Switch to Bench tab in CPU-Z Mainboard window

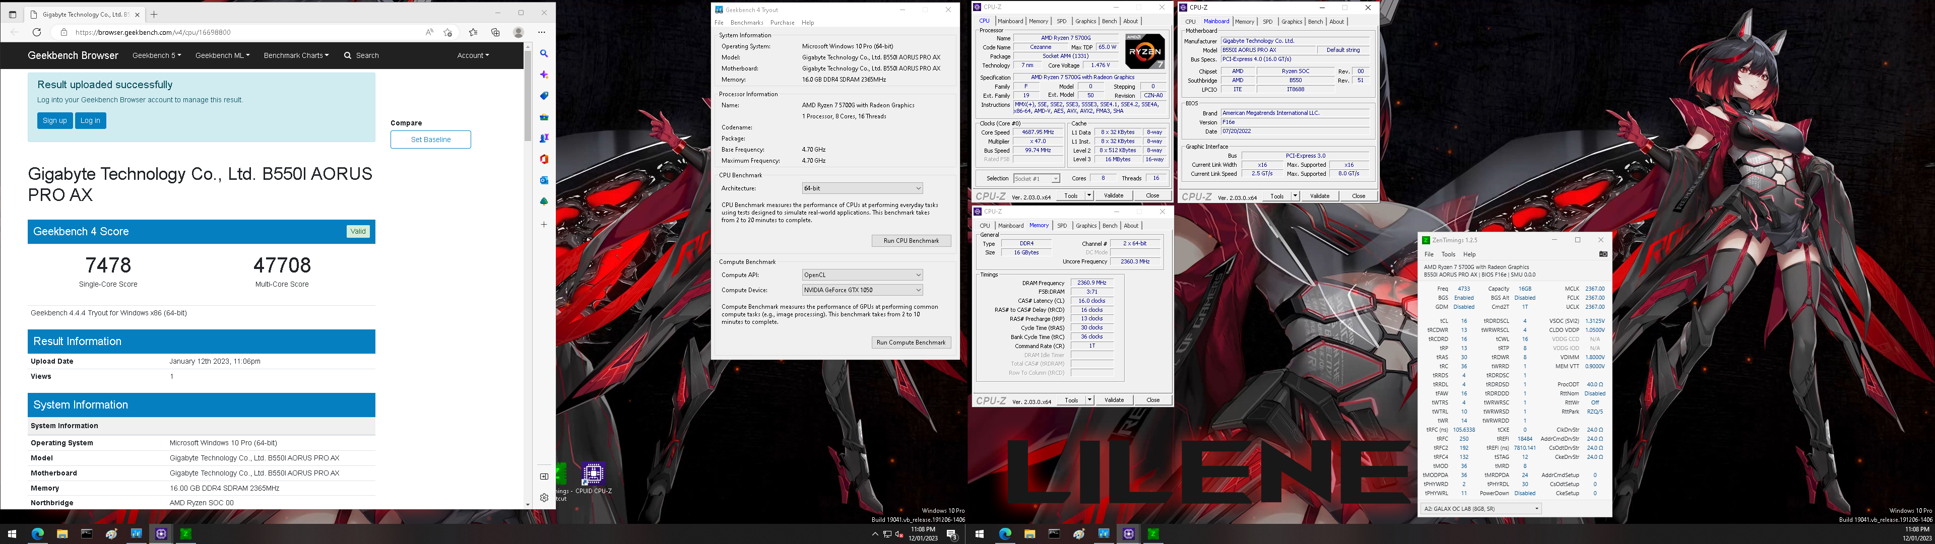click(1315, 22)
